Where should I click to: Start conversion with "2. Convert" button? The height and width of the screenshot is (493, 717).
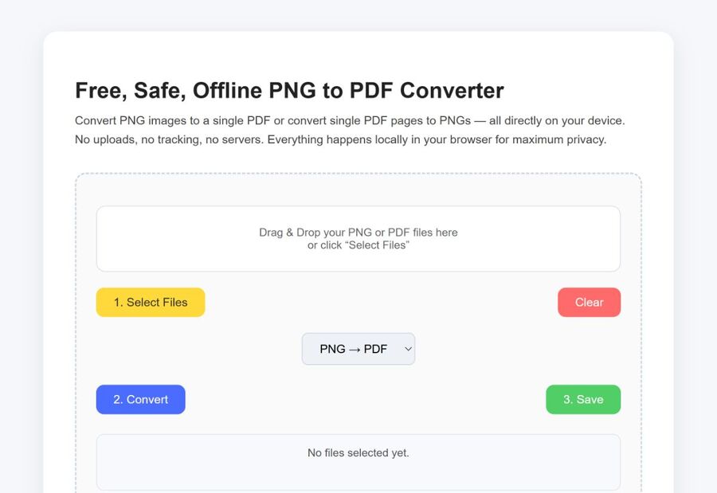pos(140,400)
